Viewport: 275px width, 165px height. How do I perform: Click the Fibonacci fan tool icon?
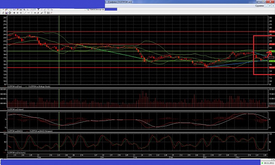(x=38, y=13)
